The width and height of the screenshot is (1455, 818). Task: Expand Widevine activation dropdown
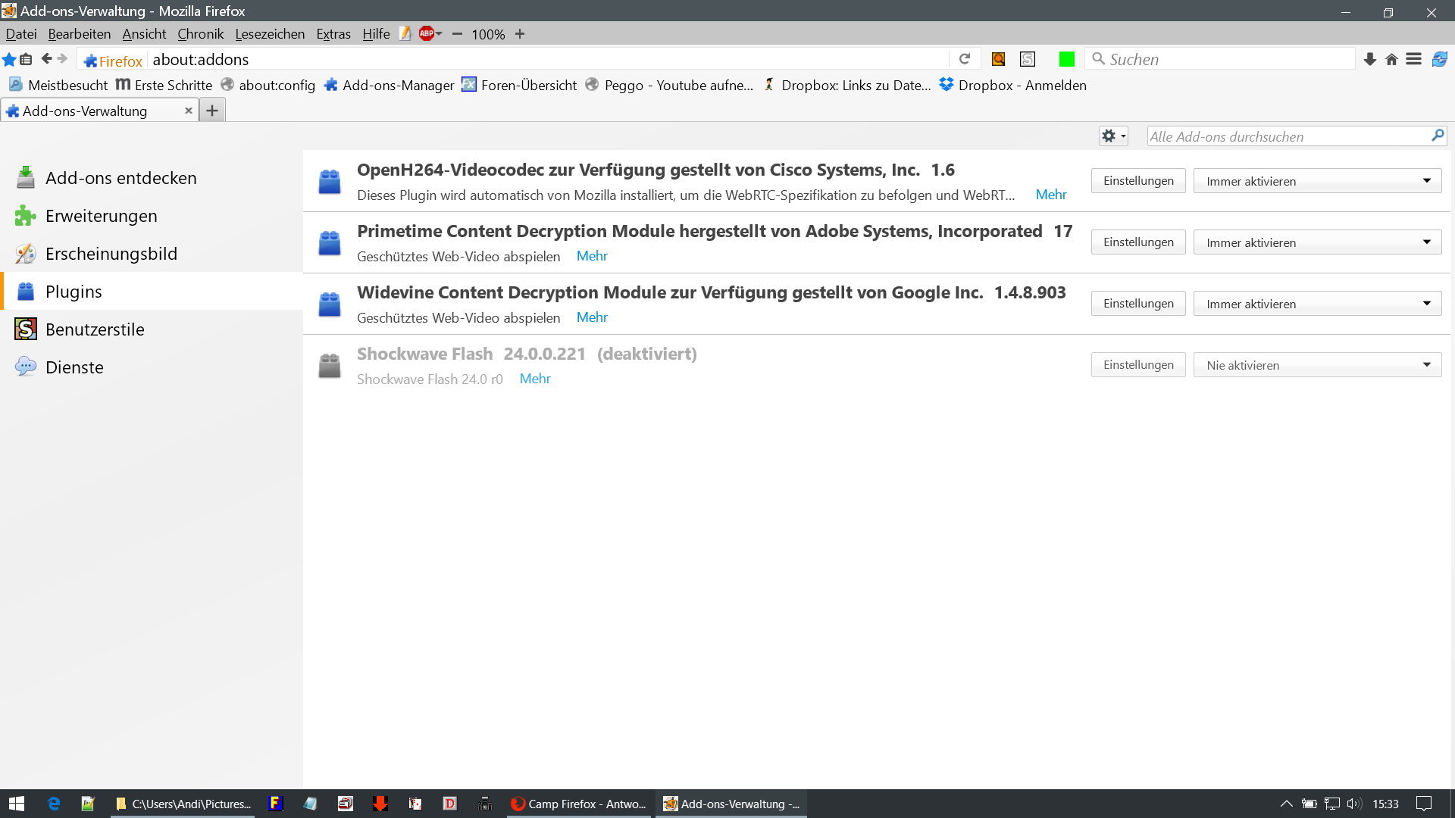pos(1317,304)
